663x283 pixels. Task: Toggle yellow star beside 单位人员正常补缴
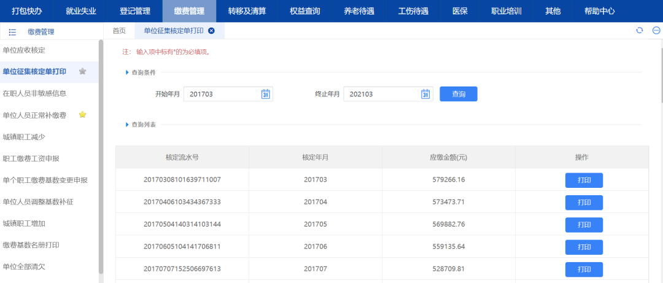(83, 115)
